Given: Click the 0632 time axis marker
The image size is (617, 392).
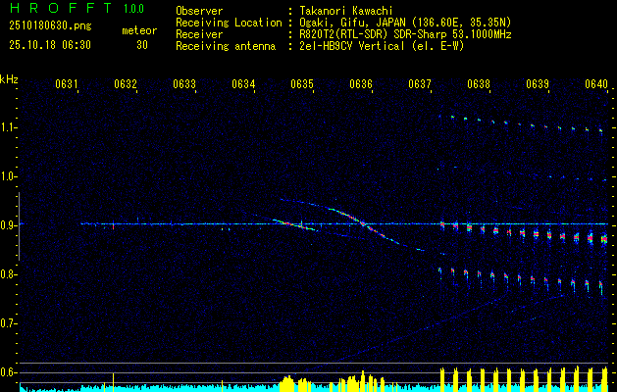Looking at the screenshot, I should (126, 84).
